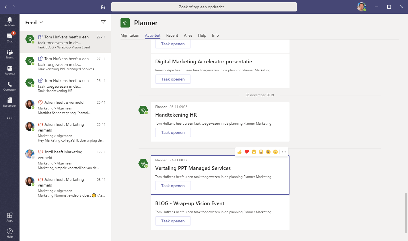Screen dimensions: 408x241
Task: Go back with the left arrow
Action: pos(6,7)
